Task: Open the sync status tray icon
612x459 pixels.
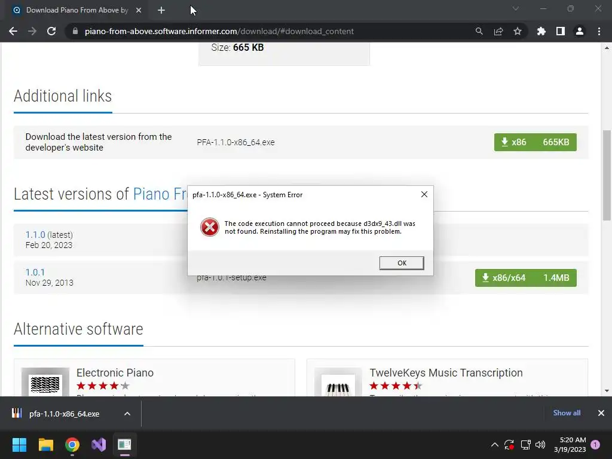Action: 509,445
